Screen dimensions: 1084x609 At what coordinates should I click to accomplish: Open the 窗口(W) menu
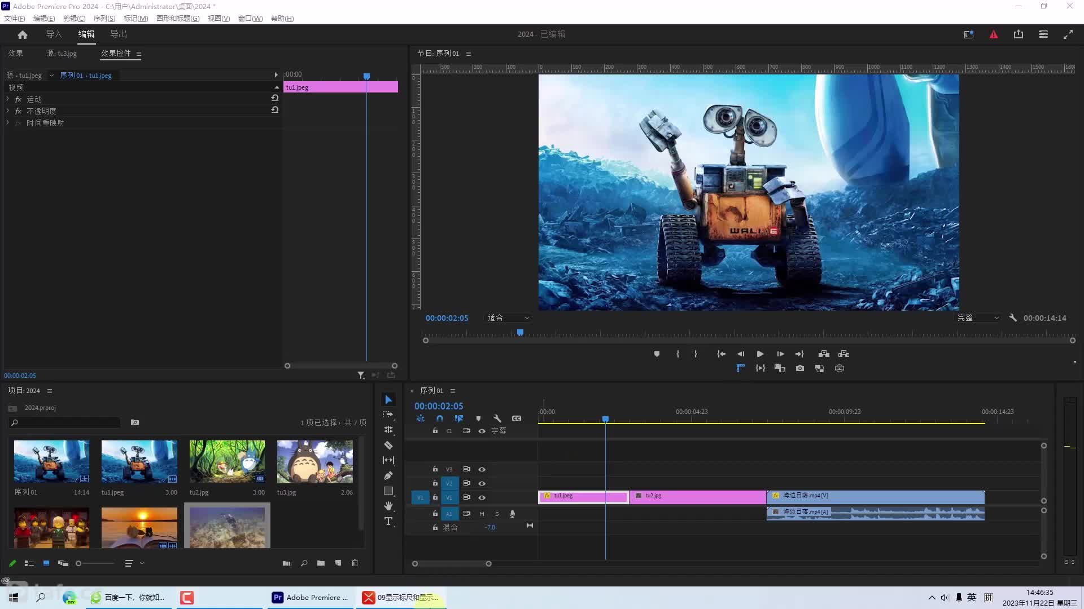(250, 19)
